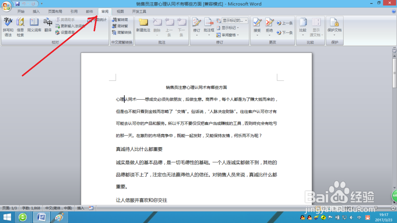Switch to the 邮件 tab

pos(89,12)
